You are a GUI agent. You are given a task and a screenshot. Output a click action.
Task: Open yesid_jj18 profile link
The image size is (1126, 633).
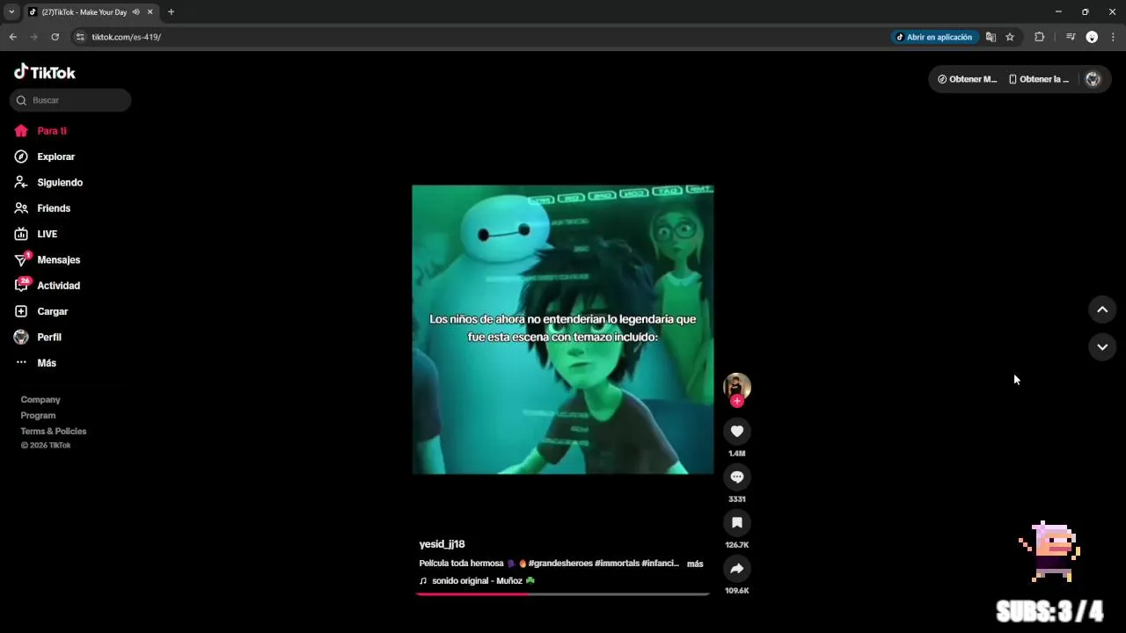point(442,544)
